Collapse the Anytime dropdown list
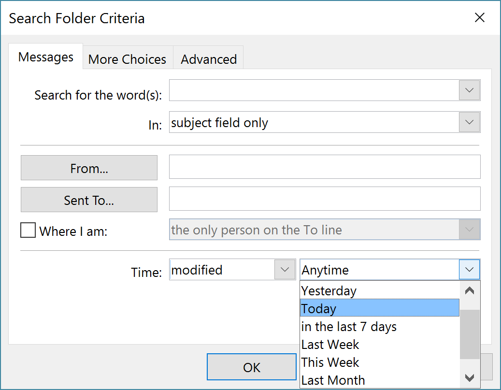The height and width of the screenshot is (390, 501). coord(469,269)
